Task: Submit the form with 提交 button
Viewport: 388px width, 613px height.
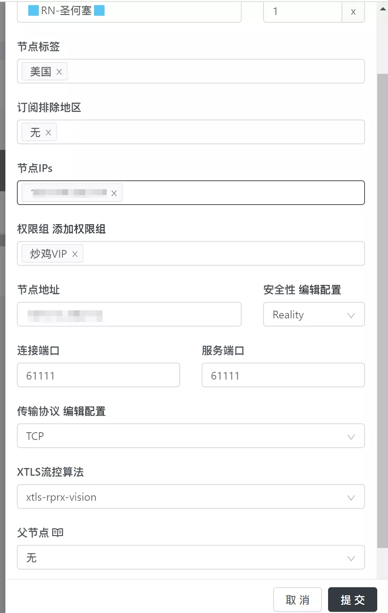Action: pyautogui.click(x=352, y=599)
